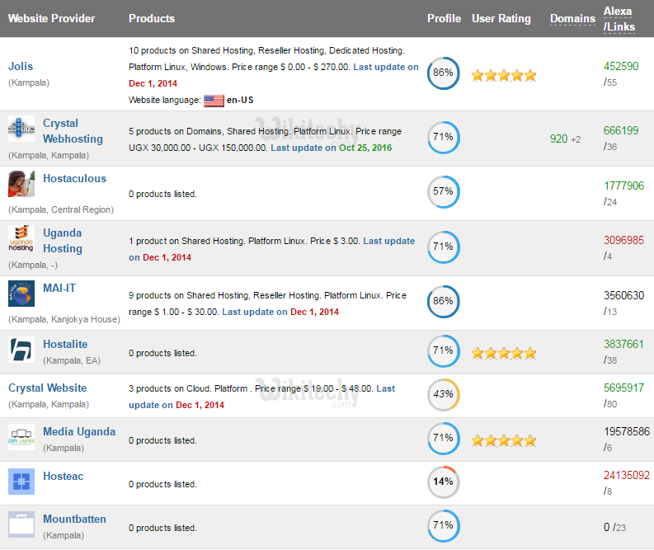Open Jolis Alexa rank 452590
Viewport: 654px width, 550px height.
(620, 66)
